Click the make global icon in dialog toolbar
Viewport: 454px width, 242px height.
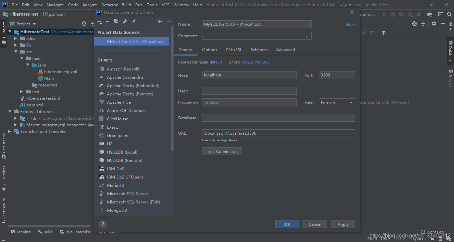134,21
